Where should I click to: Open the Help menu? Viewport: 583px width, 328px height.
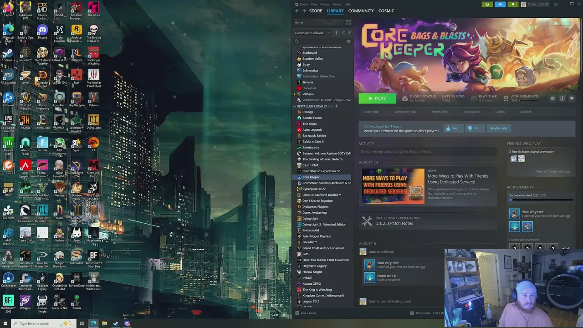[348, 4]
